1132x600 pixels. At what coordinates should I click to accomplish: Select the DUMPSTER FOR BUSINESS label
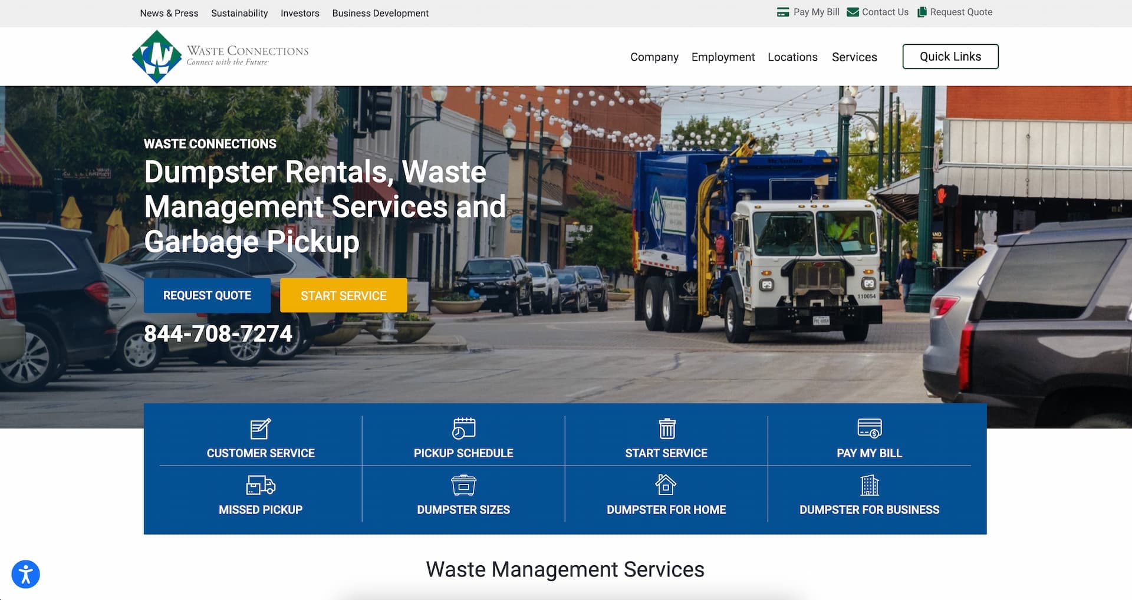870,510
